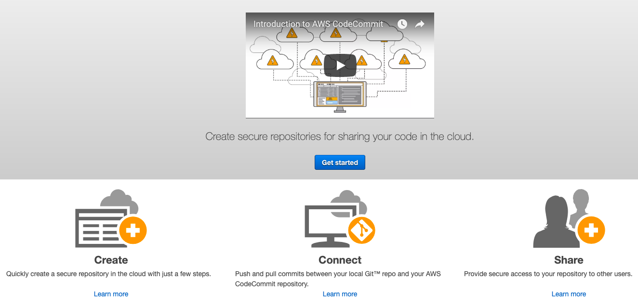Click the Share description text
Screen dimensions: 638x305
click(548, 274)
